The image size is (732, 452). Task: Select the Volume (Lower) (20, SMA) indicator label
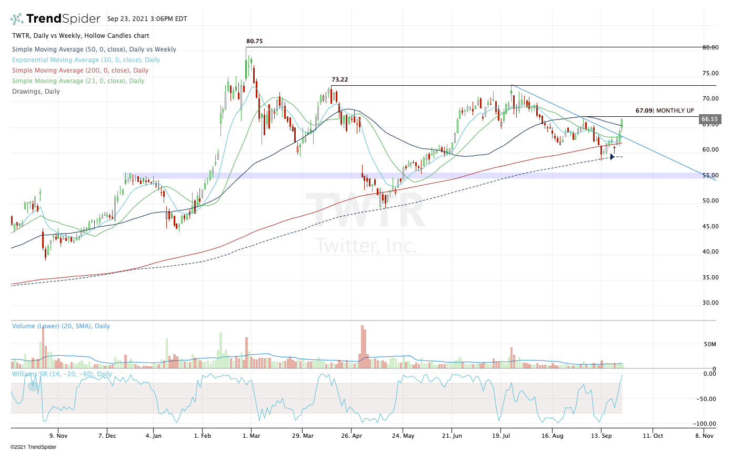[x=61, y=326]
